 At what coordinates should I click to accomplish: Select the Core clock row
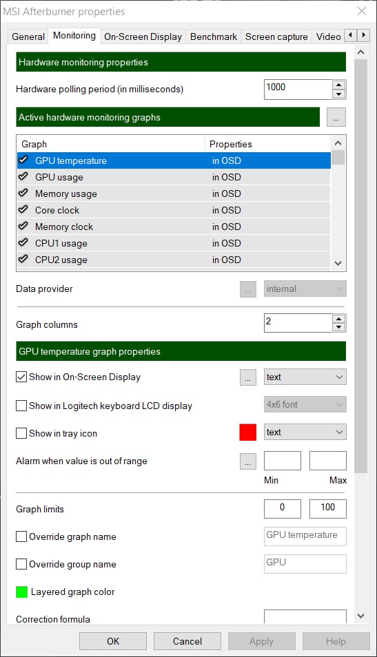click(174, 210)
